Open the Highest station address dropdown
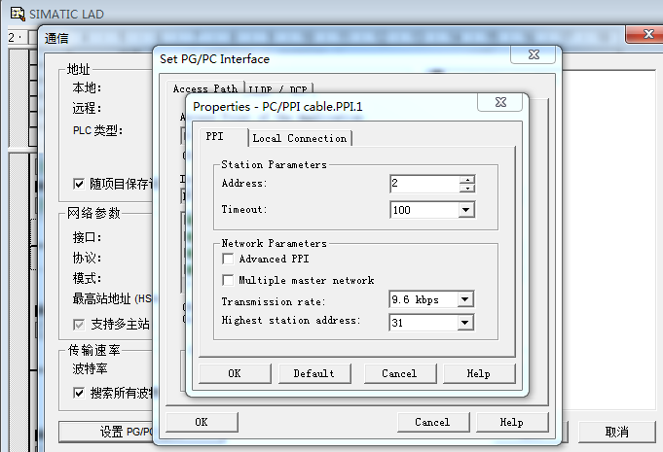The width and height of the screenshot is (663, 452). click(x=465, y=322)
